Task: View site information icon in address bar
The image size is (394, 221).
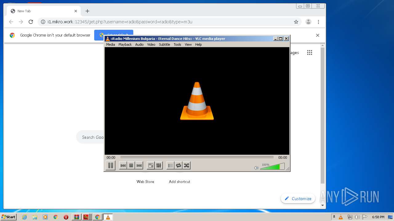Action: (x=43, y=22)
